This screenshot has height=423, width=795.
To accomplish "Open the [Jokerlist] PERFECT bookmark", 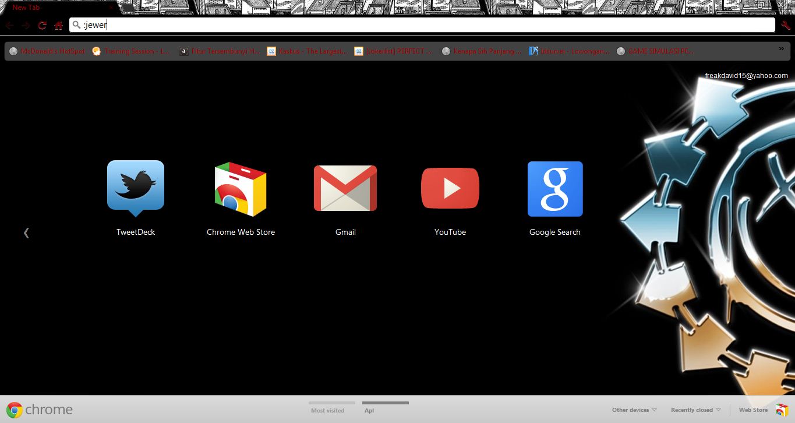I will [394, 51].
